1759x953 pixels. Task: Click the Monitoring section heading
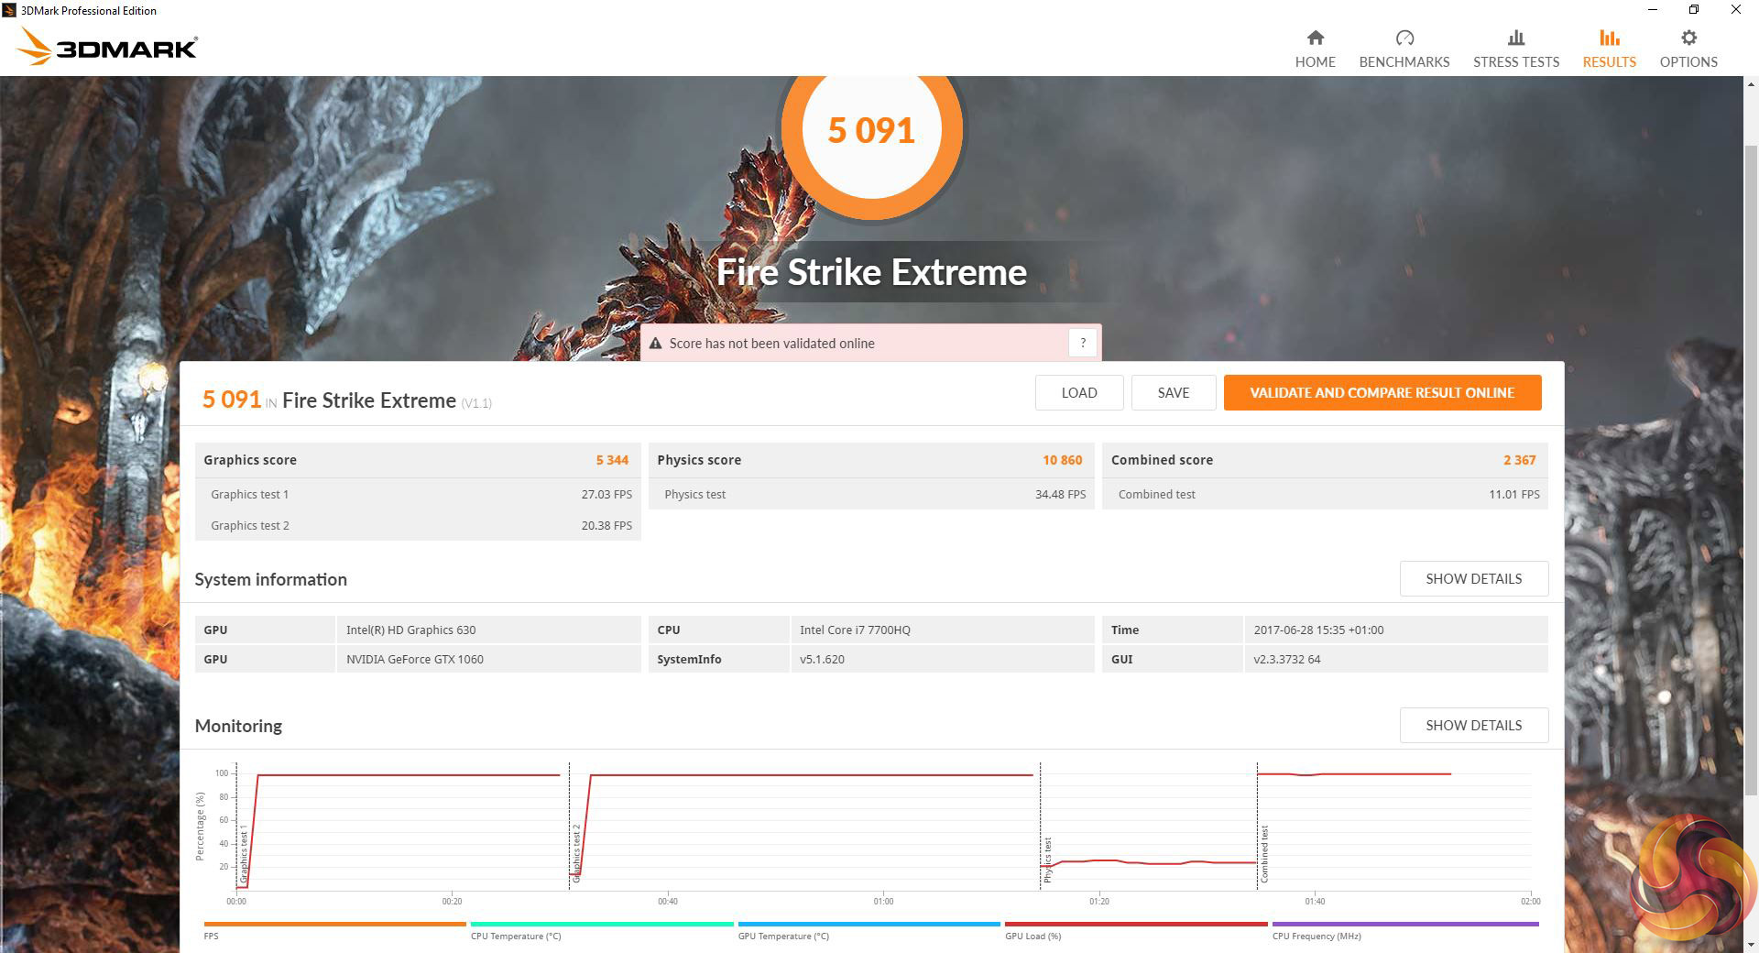click(x=238, y=726)
